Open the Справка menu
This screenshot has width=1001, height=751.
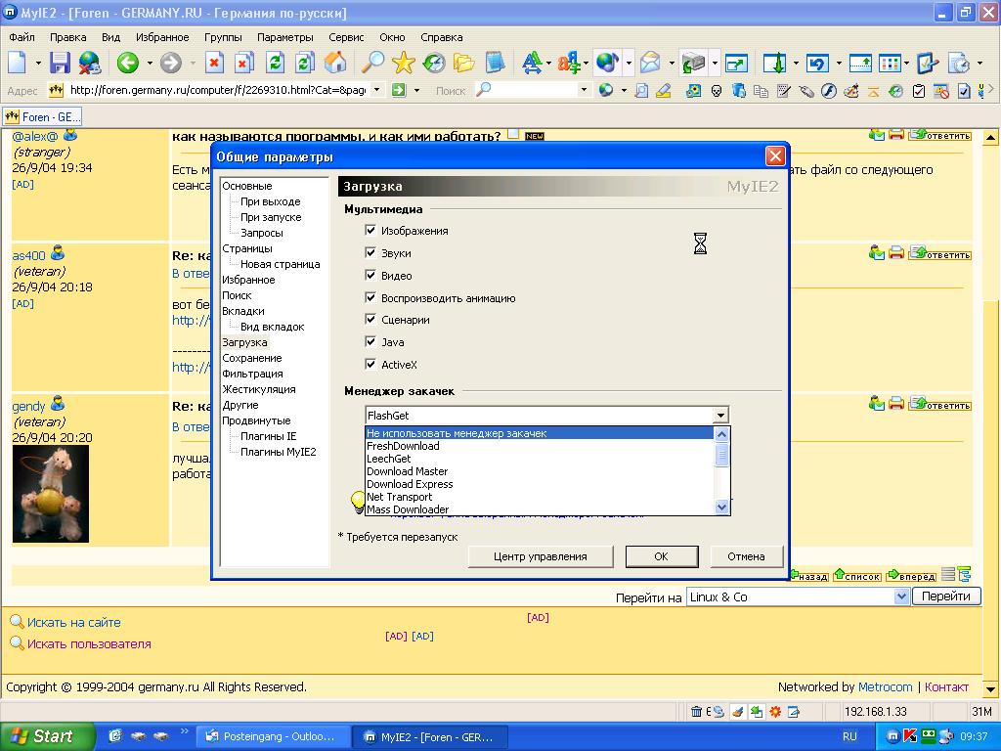(441, 37)
